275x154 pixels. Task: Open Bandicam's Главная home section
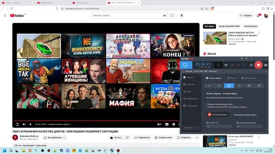(188, 77)
